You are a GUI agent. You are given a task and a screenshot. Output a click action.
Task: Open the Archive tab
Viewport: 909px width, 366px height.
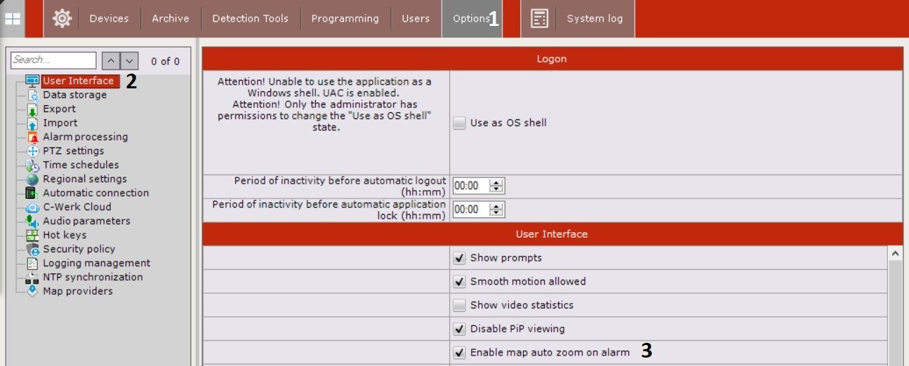(171, 19)
